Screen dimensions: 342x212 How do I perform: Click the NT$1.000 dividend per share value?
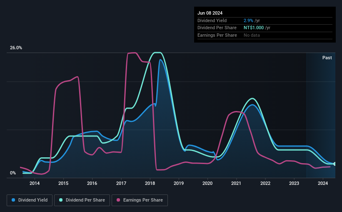click(254, 28)
